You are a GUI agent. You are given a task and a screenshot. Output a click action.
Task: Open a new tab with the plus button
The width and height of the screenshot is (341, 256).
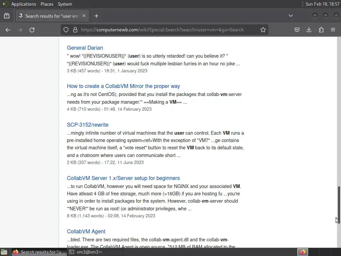[x=96, y=16]
